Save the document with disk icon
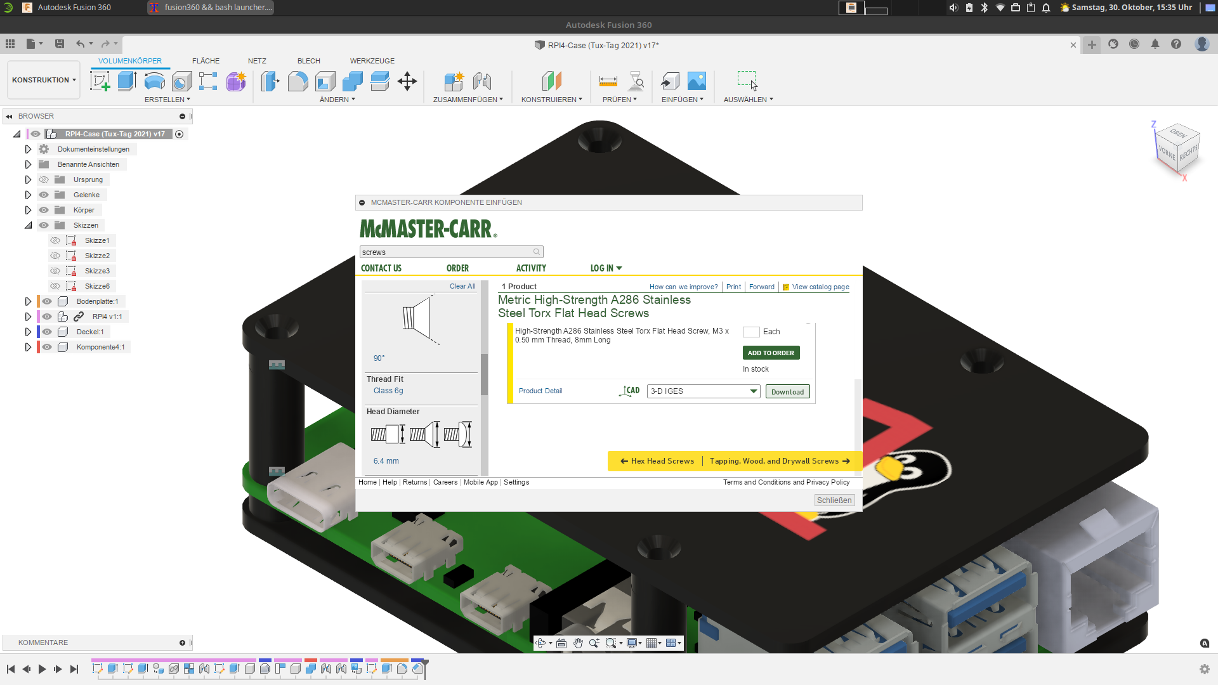Image resolution: width=1218 pixels, height=685 pixels. tap(60, 44)
